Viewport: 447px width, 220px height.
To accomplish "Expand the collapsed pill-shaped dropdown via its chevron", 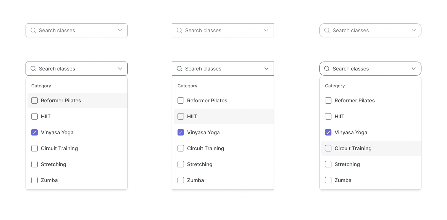I will pyautogui.click(x=414, y=30).
